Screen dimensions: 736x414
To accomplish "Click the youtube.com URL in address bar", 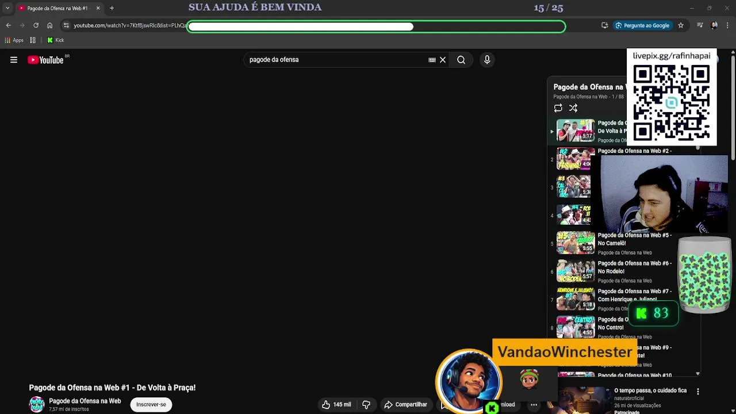I will click(130, 25).
